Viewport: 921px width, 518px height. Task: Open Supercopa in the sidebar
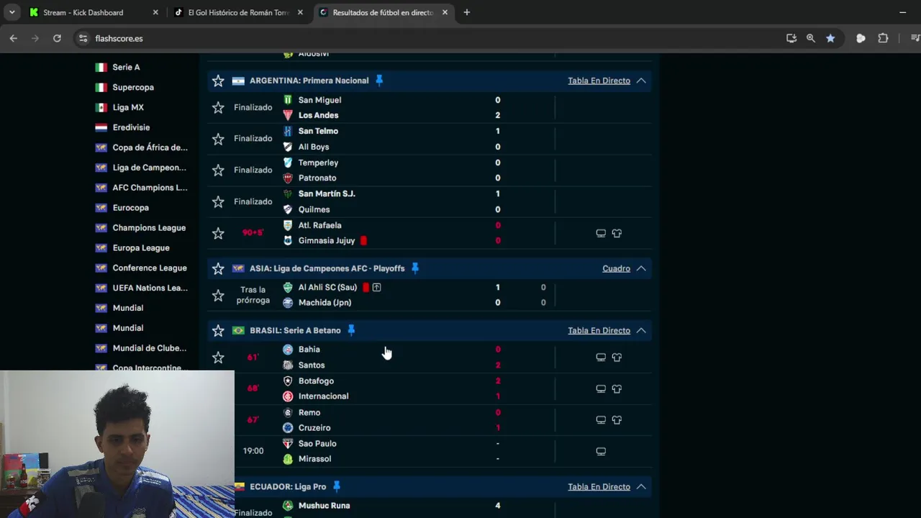pyautogui.click(x=133, y=87)
